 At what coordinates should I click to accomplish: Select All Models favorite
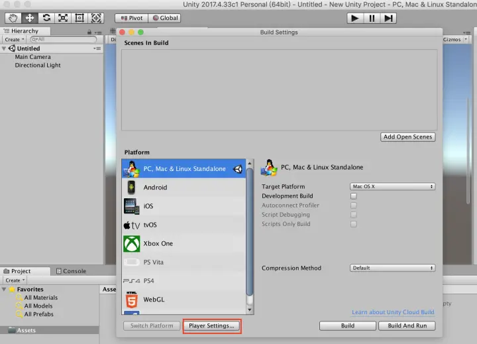click(38, 306)
